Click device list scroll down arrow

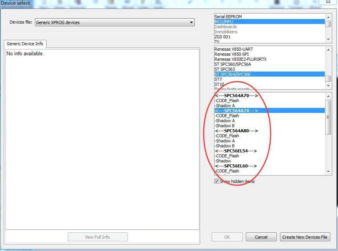[328, 172]
